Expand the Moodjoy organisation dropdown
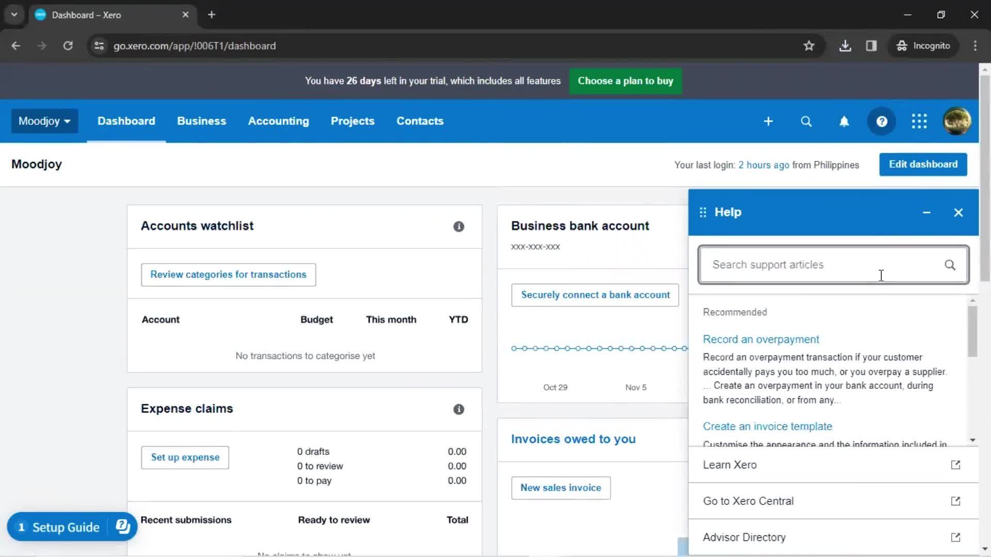Screen dimensions: 991x557 pos(44,121)
